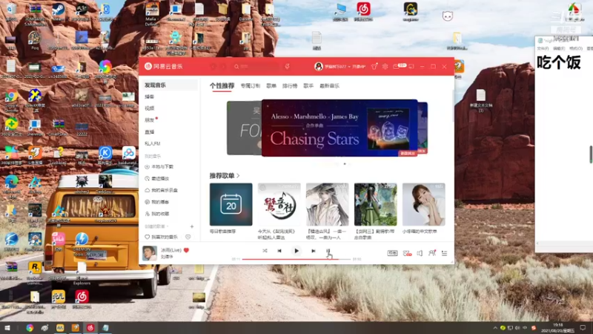Open the settings gear in the header
This screenshot has height=334, width=593.
pyautogui.click(x=385, y=67)
